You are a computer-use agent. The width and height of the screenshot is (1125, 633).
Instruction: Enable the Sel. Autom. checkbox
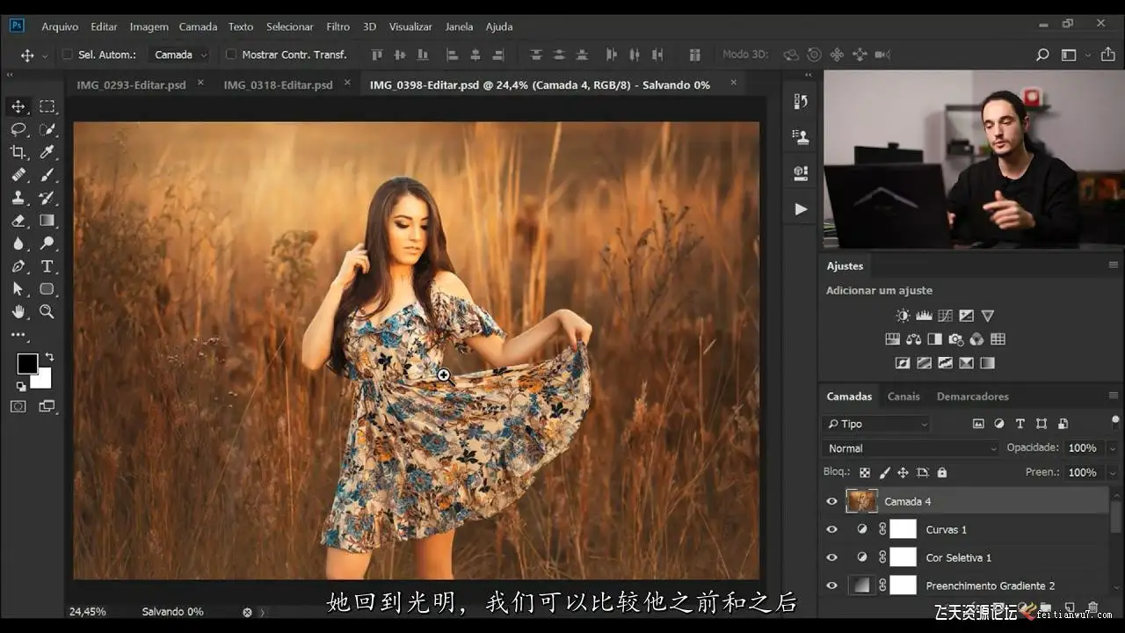tap(68, 55)
